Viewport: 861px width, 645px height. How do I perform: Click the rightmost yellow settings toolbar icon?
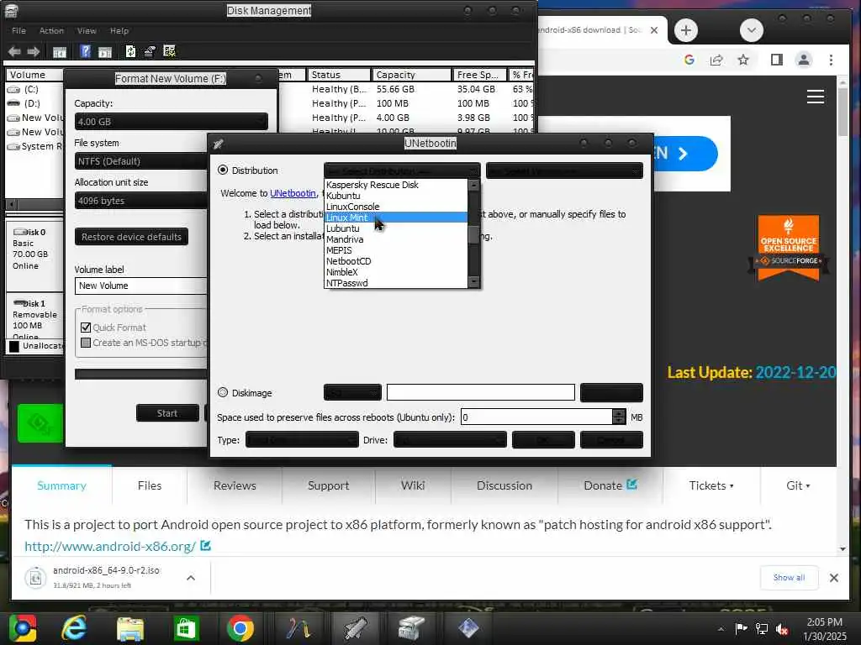pos(170,51)
